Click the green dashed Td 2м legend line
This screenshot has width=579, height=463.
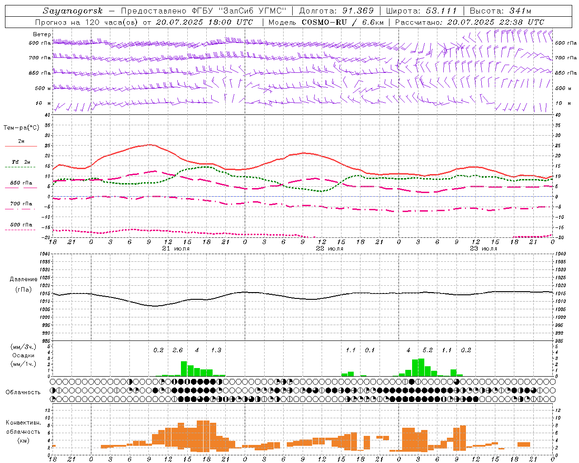21,167
